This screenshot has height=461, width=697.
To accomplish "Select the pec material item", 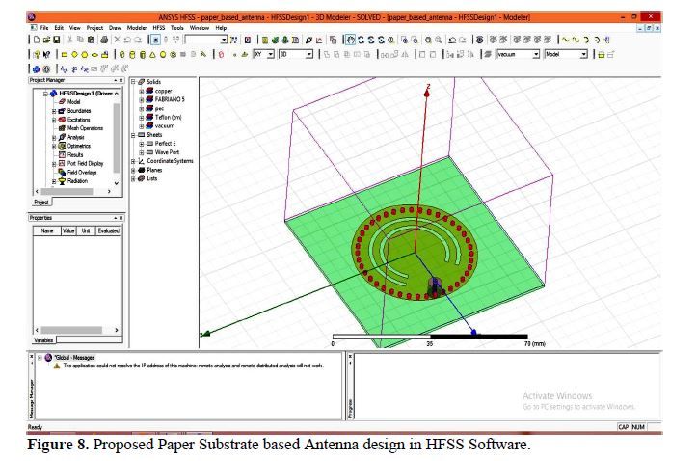I will (x=159, y=108).
